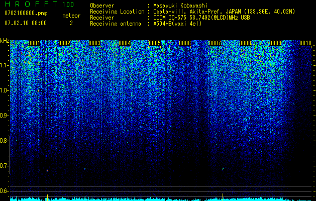316x201 pixels.
Task: Click the HROFFT 1.0.0 title text
Action: [39, 4]
